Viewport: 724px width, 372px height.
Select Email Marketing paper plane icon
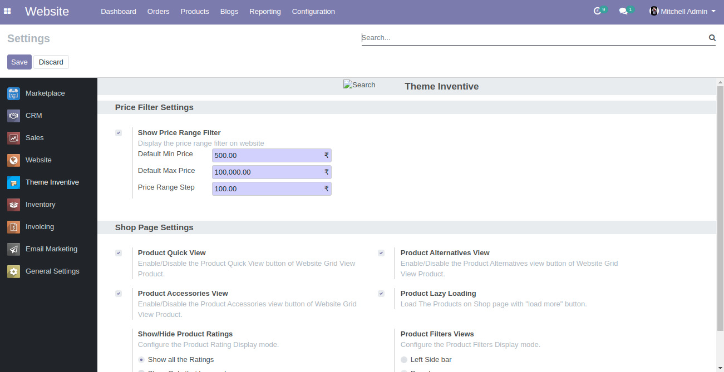pos(13,249)
